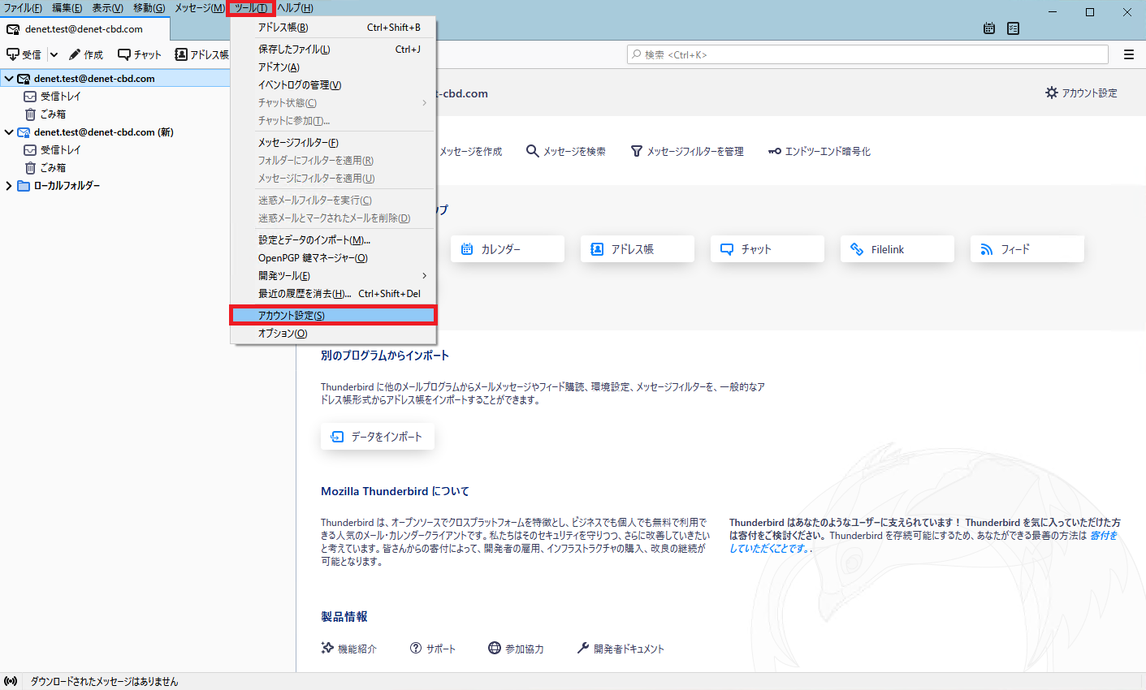1146x690 pixels.
Task: Choose オプション(O) menu entry
Action: (x=333, y=334)
